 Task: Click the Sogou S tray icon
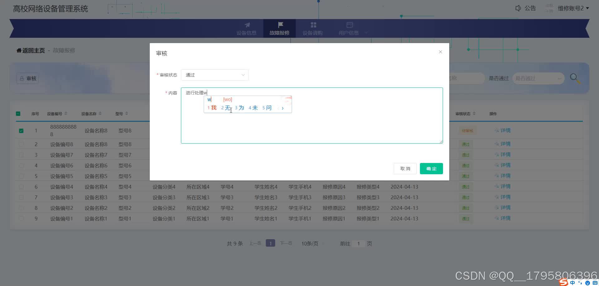(x=563, y=282)
